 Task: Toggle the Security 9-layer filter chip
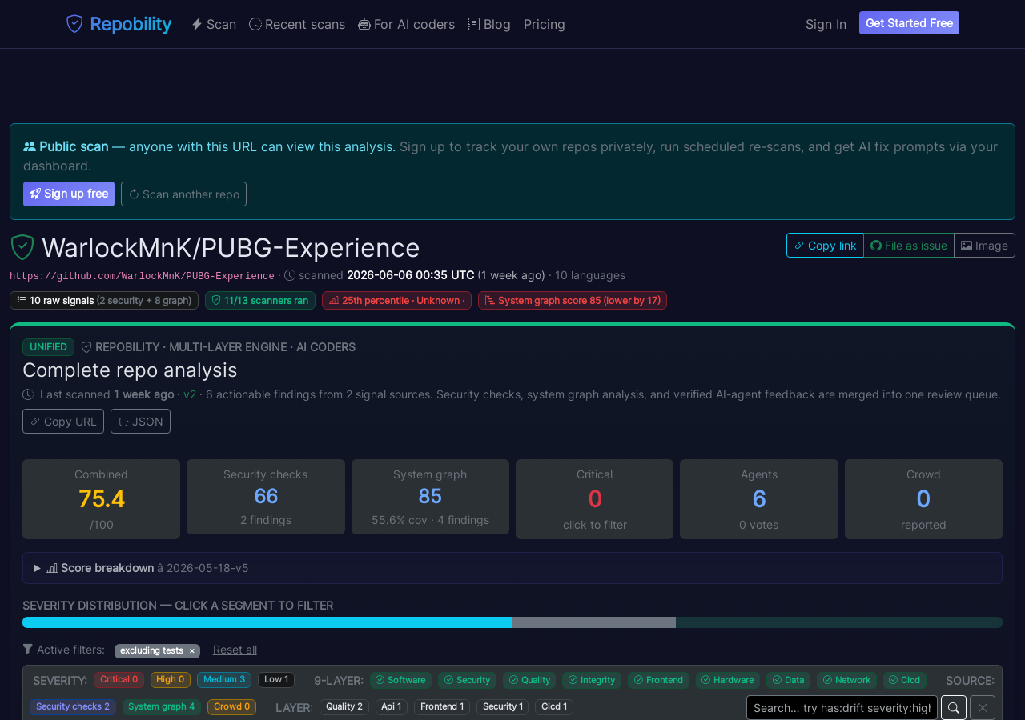click(x=467, y=680)
